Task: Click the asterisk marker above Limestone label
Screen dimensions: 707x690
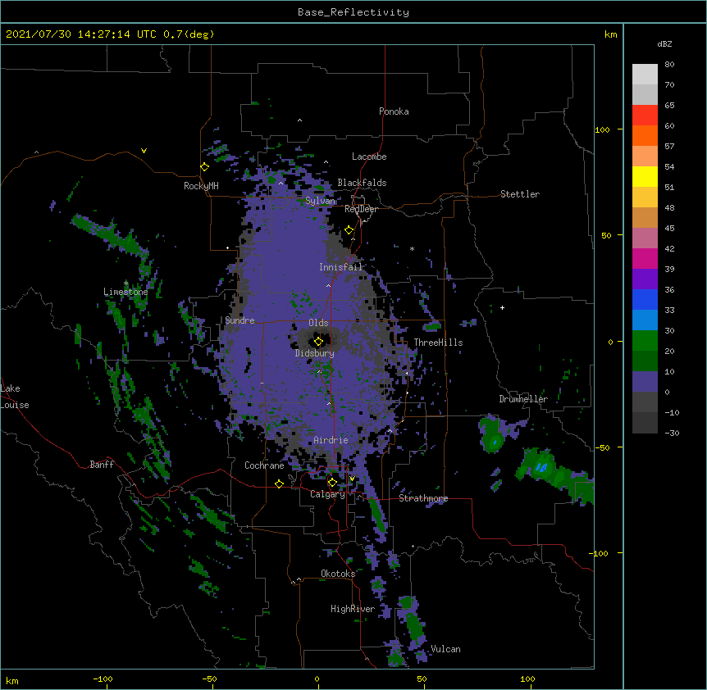Action: [125, 284]
